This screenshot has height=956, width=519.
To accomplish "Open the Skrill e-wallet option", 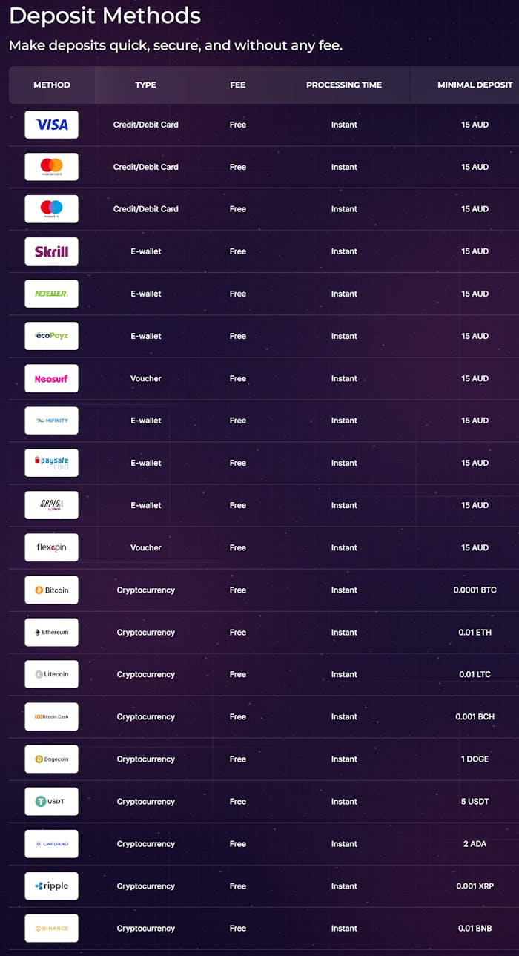I will pyautogui.click(x=51, y=251).
